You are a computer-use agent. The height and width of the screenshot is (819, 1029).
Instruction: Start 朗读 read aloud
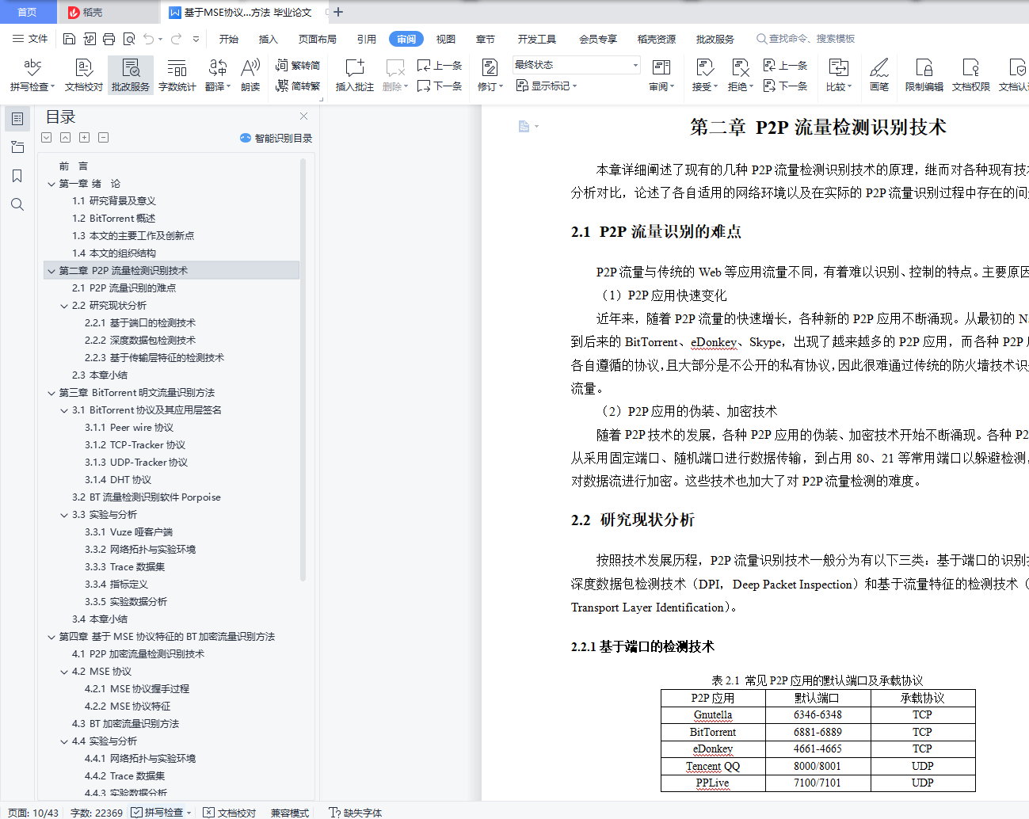(x=250, y=74)
